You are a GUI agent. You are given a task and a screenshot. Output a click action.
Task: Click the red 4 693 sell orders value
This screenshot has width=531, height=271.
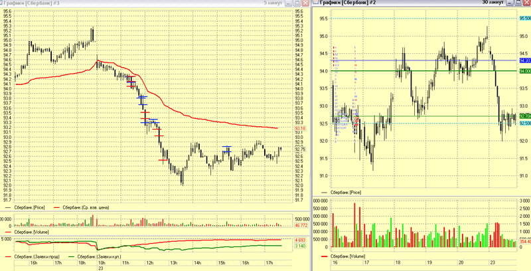click(301, 240)
